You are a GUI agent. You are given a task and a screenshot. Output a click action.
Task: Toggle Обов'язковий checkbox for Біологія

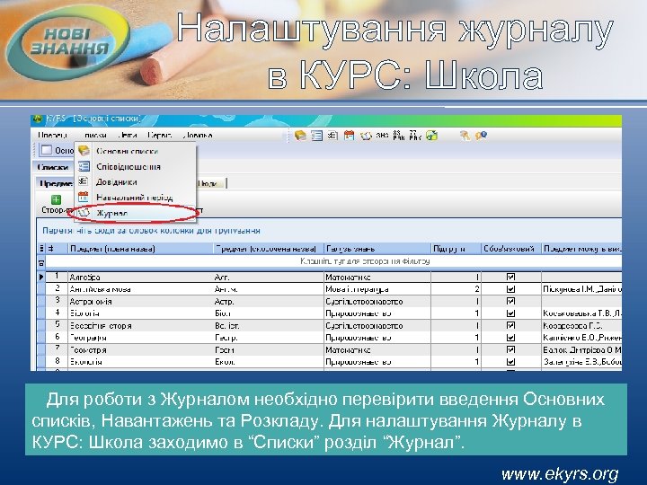[510, 313]
